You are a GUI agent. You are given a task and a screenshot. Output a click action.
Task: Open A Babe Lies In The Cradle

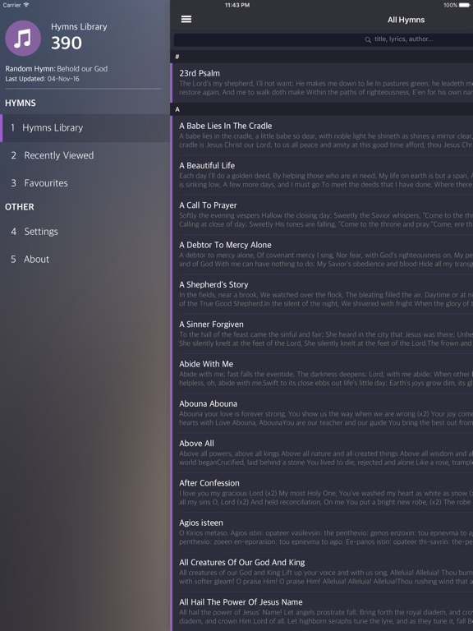tap(322, 136)
